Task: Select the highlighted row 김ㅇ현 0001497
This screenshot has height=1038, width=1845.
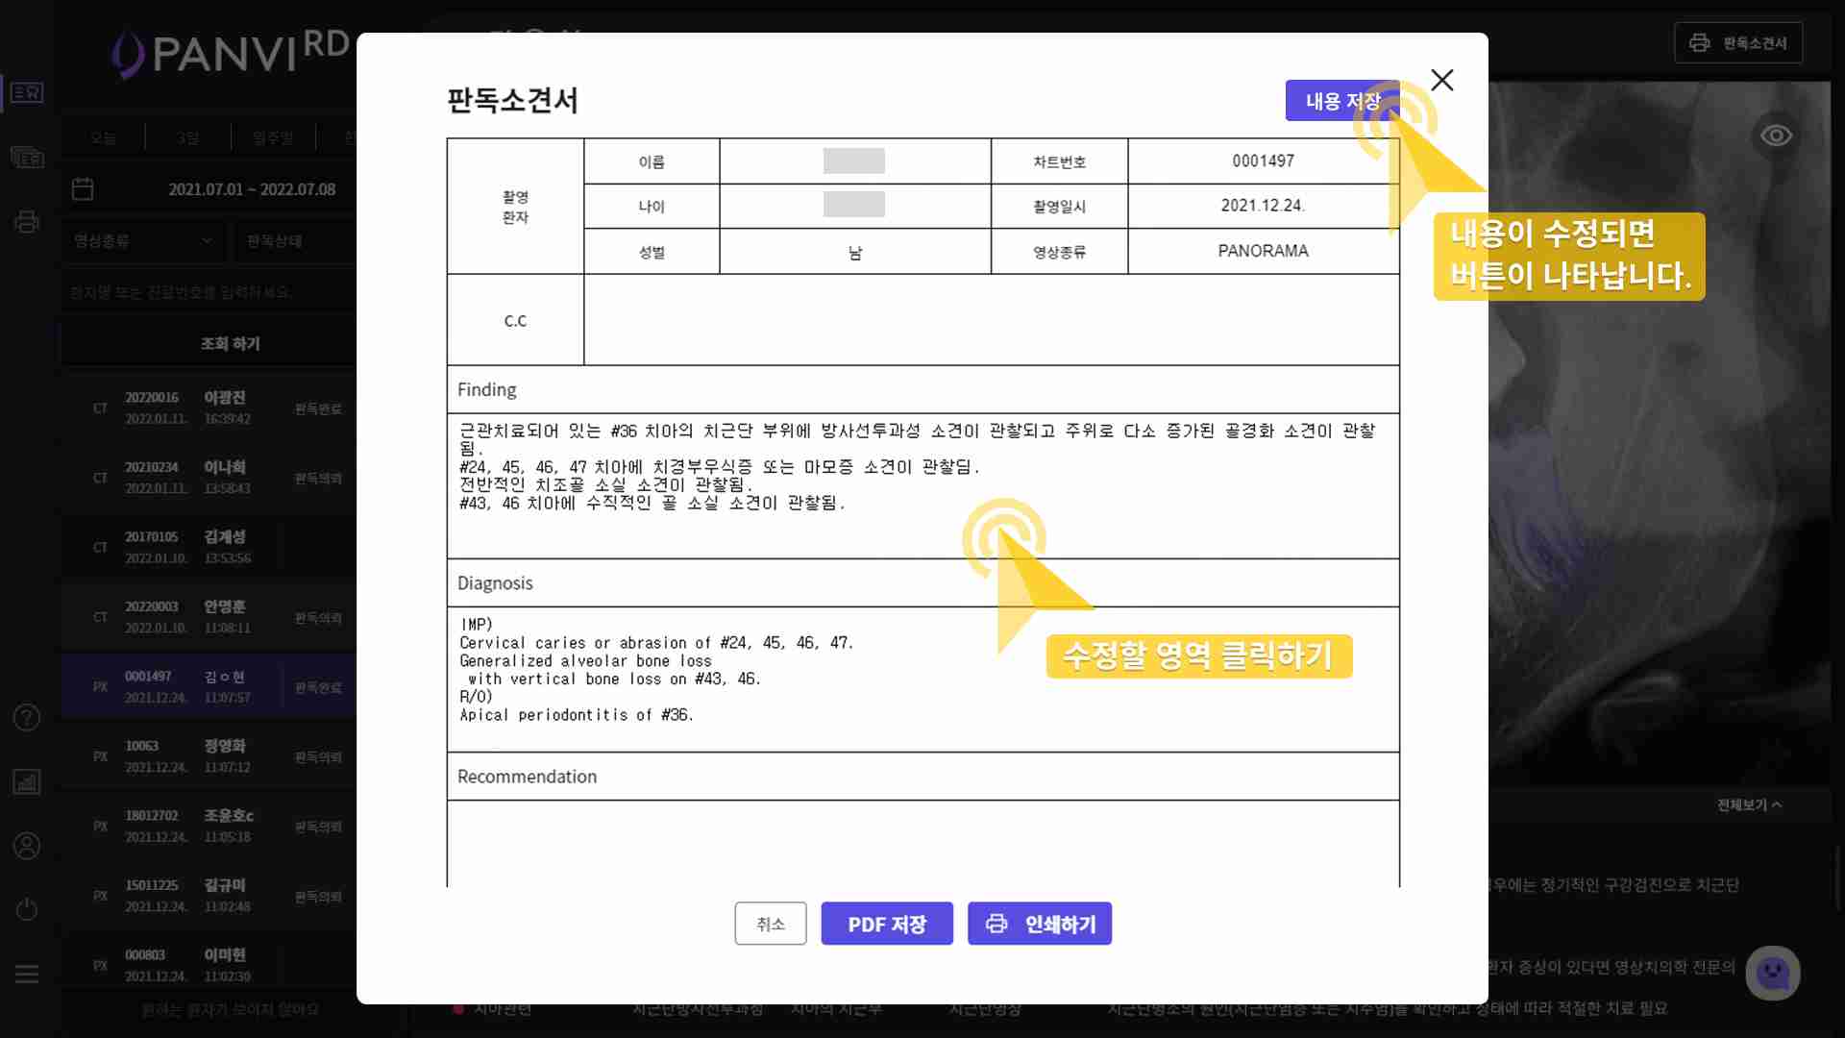Action: click(209, 686)
